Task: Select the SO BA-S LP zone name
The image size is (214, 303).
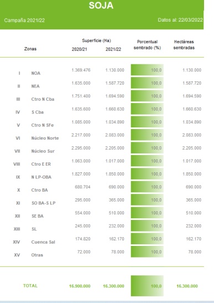Action: [44, 203]
